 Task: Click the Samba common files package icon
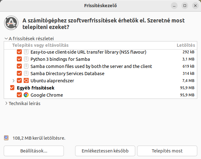pos(26,66)
